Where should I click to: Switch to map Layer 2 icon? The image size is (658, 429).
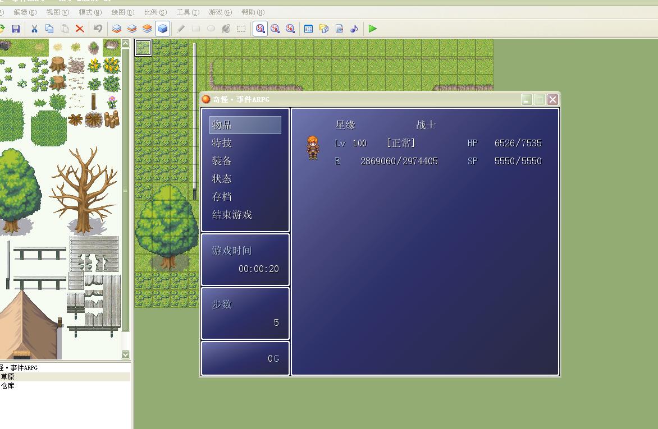(132, 29)
